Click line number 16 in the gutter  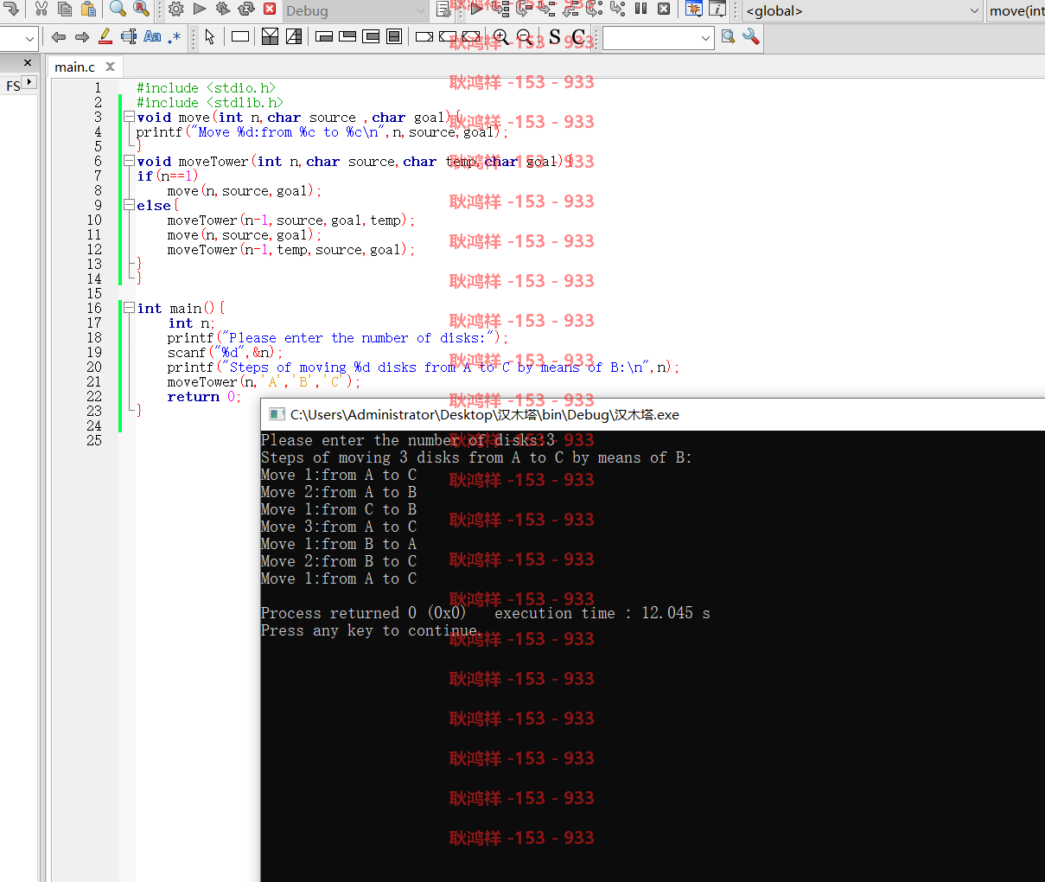tap(94, 308)
